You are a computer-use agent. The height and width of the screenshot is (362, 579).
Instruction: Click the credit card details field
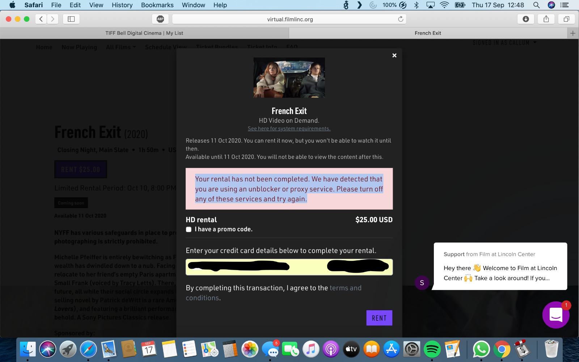click(289, 267)
